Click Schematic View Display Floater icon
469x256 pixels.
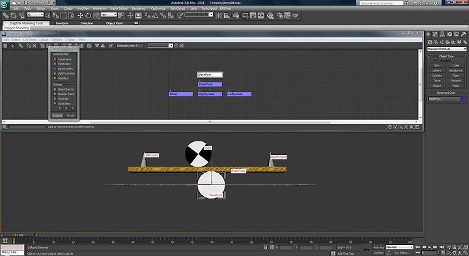pos(5,46)
